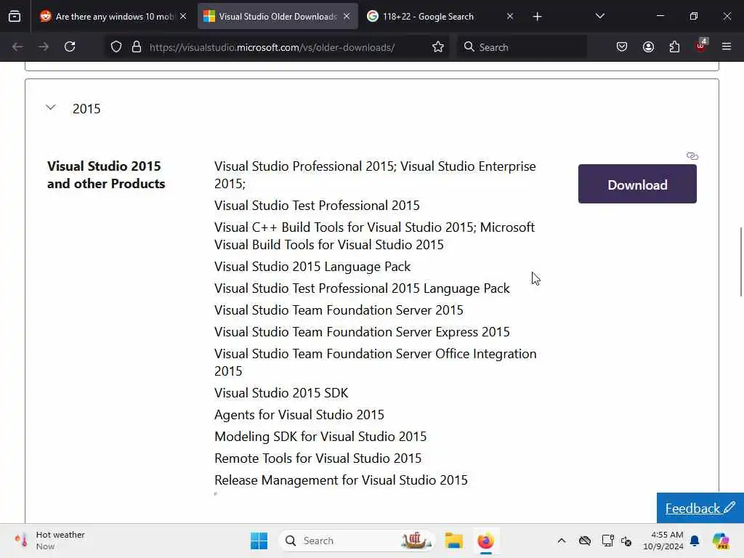Close the Reddit tab
Viewport: 744px width, 558px height.
(x=183, y=17)
